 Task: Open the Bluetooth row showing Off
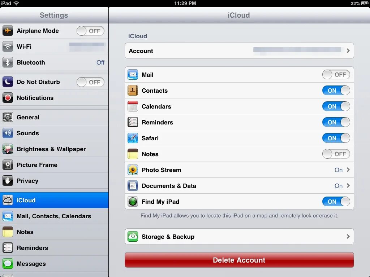(54, 62)
